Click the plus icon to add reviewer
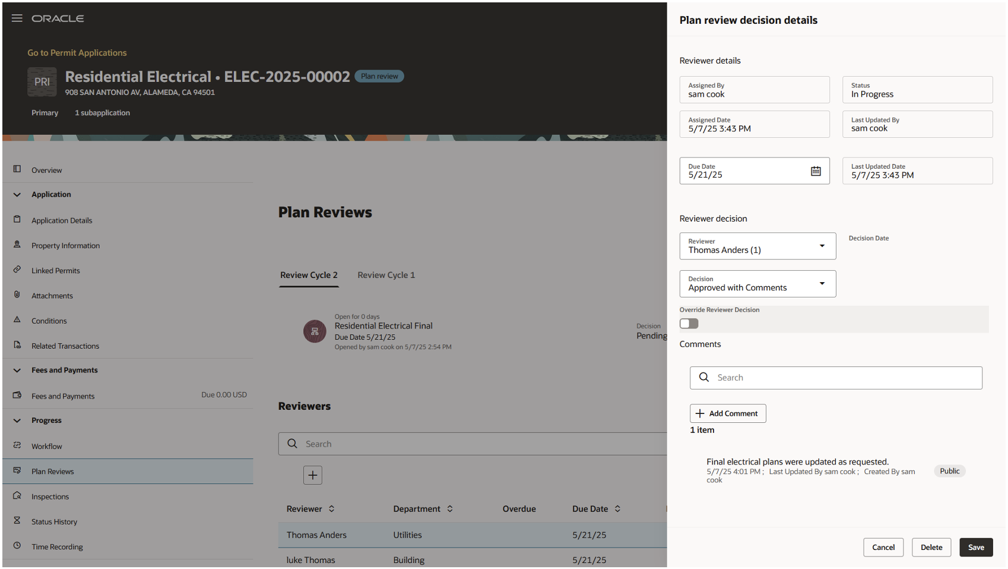Viewport: 1008px width, 569px height. click(313, 475)
